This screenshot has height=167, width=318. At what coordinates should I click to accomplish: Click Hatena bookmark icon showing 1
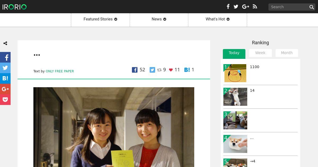(x=187, y=70)
